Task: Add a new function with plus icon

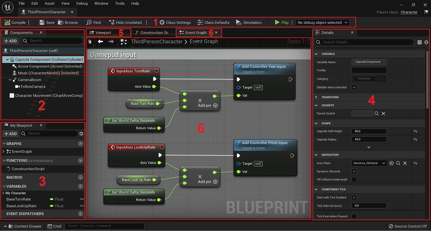Action: [x=80, y=161]
